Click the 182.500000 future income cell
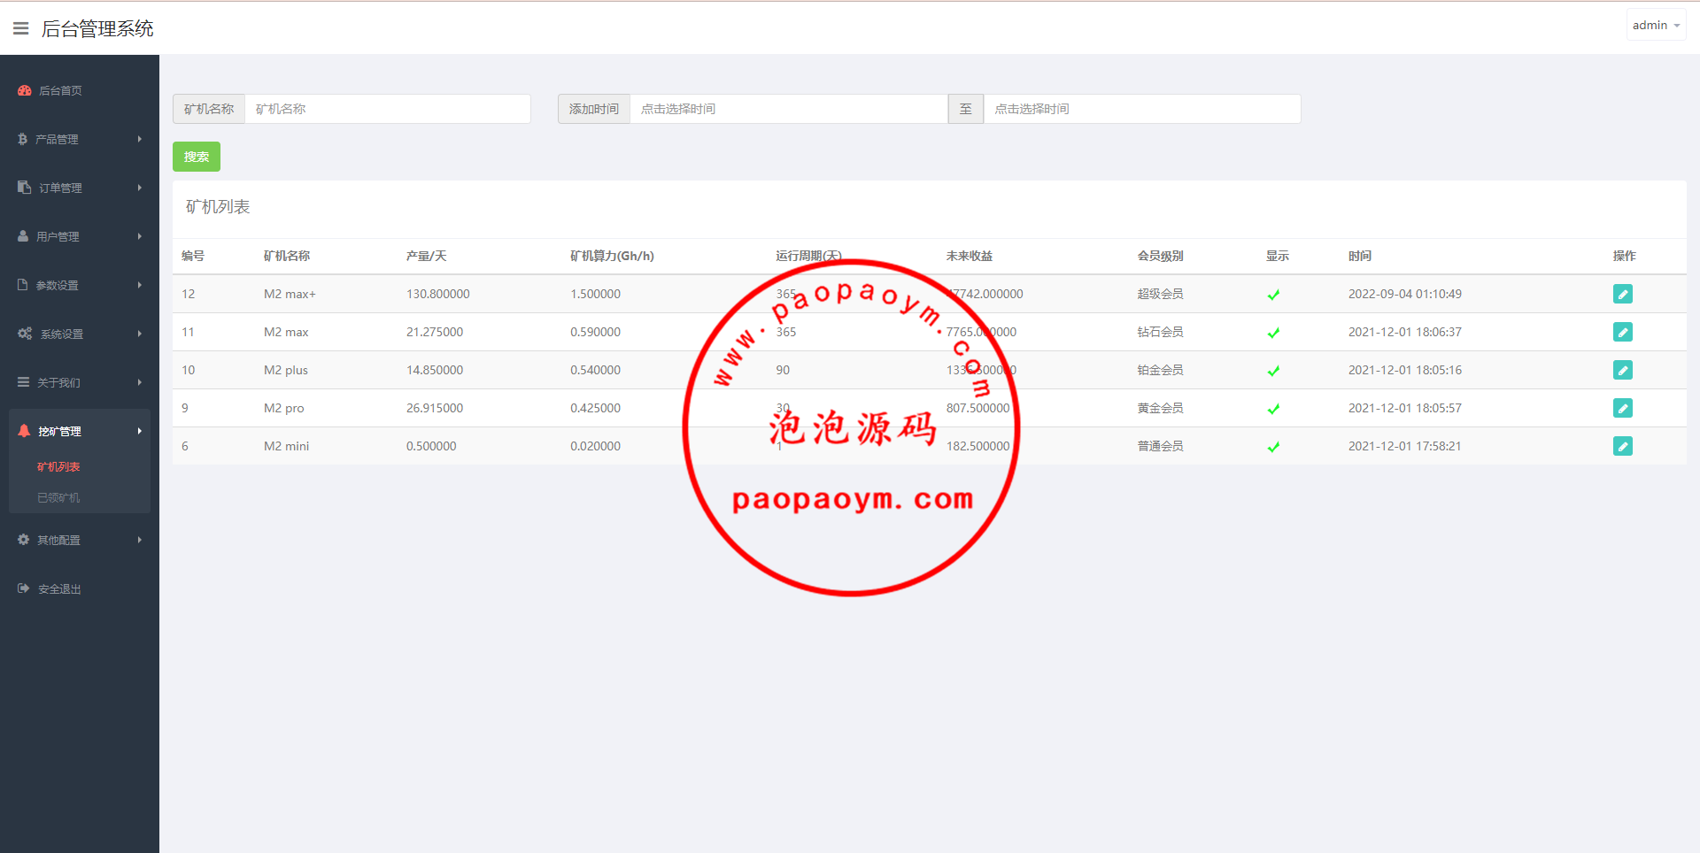The image size is (1700, 853). pos(977,446)
